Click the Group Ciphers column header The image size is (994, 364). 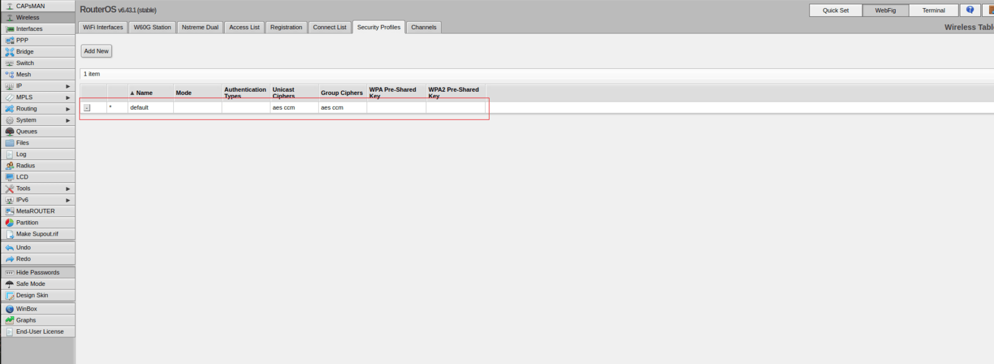click(342, 93)
